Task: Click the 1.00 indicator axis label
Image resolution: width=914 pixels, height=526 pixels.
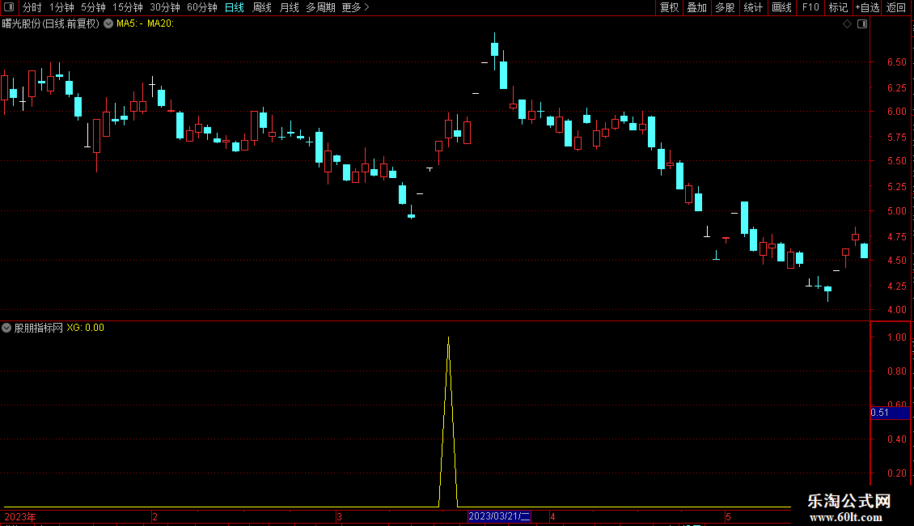Action: click(x=896, y=337)
